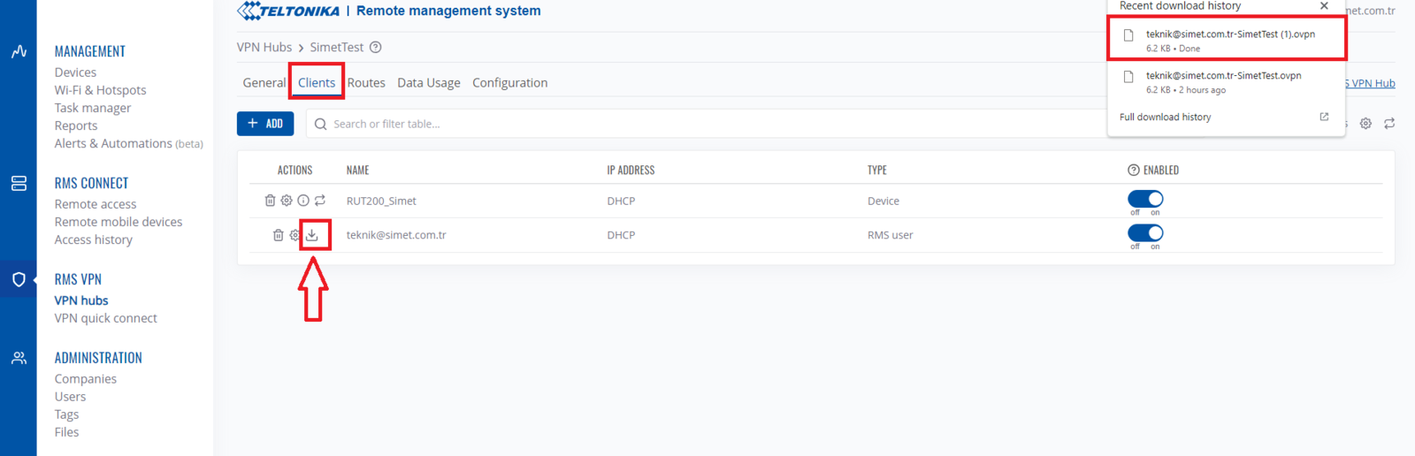The height and width of the screenshot is (456, 1415).
Task: Open the RMS Connect sidebar section icon
Action: click(x=19, y=183)
